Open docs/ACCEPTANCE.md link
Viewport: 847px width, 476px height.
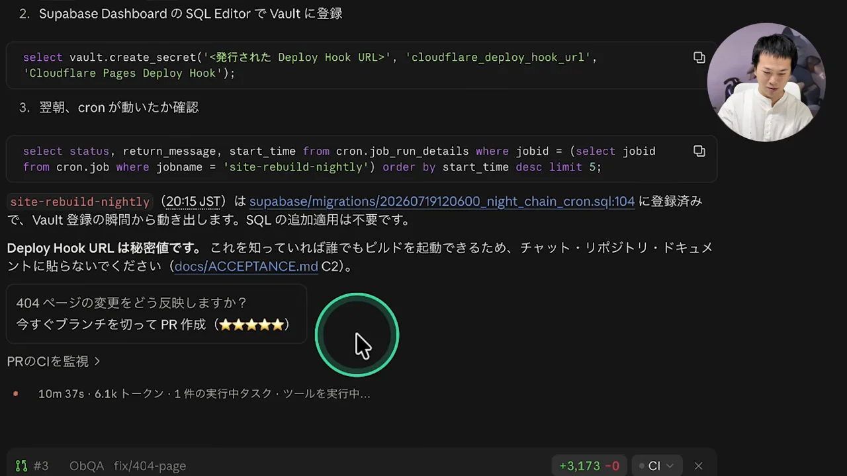point(246,266)
